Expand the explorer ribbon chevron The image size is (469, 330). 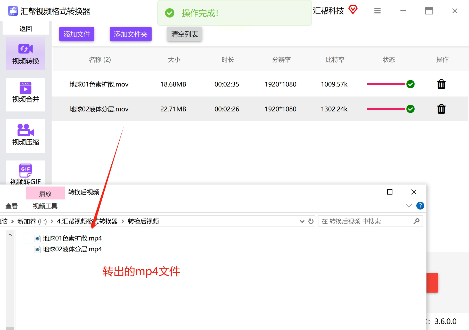click(409, 206)
